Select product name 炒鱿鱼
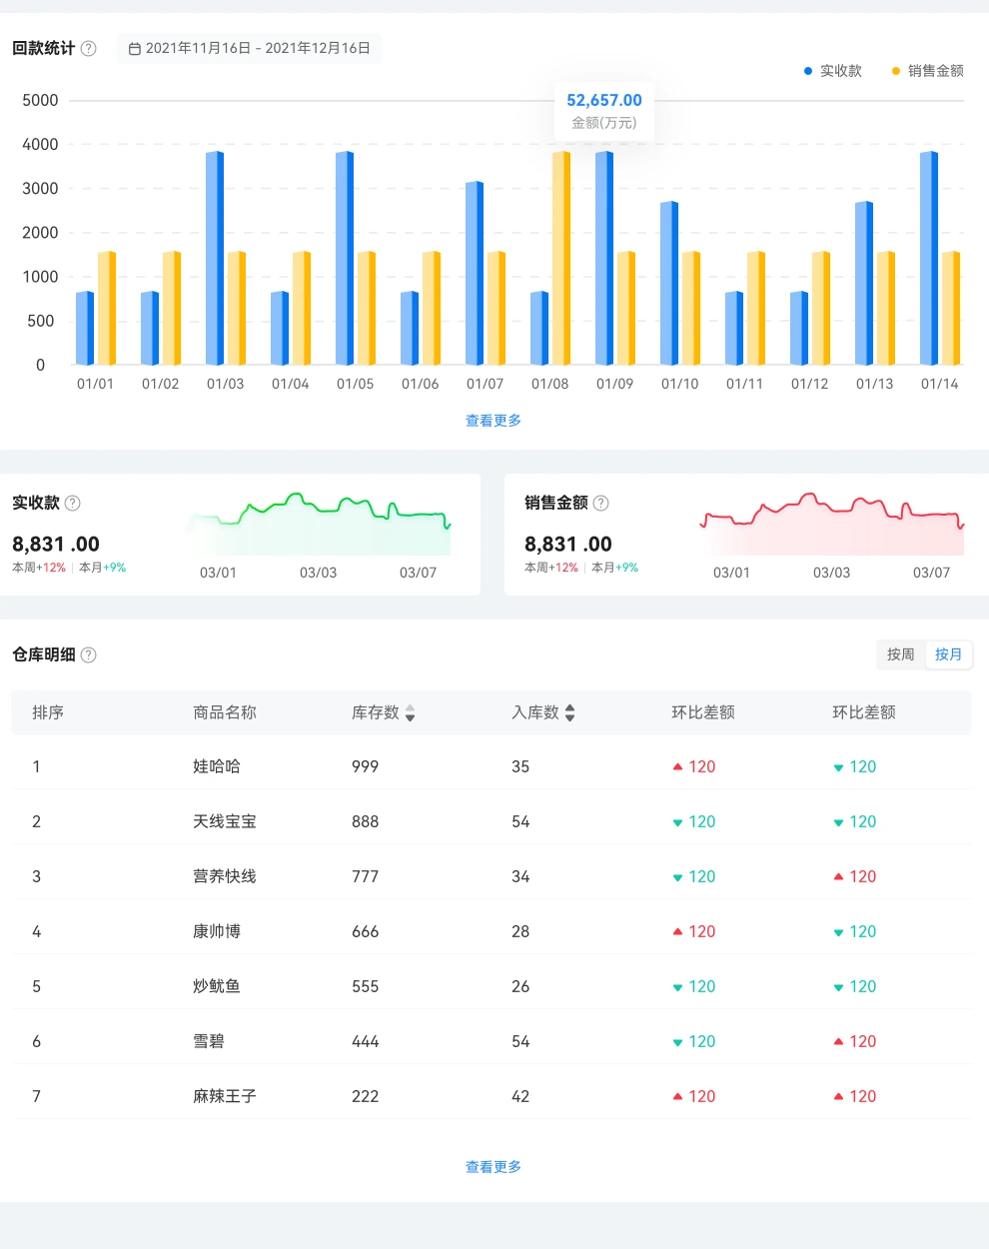 click(x=217, y=986)
